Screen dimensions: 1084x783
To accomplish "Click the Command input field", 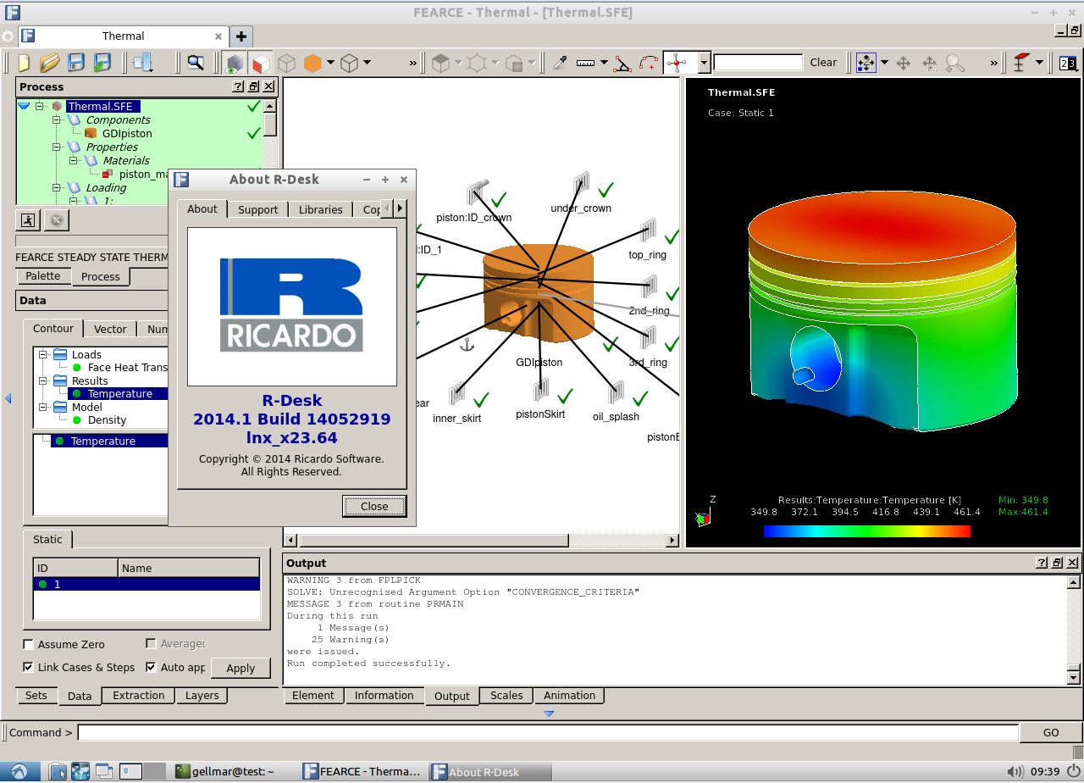I will pos(548,732).
